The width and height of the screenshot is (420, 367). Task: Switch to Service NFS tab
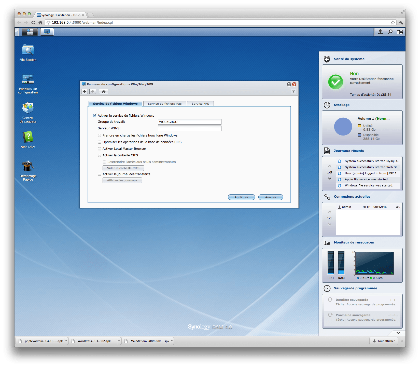click(200, 104)
